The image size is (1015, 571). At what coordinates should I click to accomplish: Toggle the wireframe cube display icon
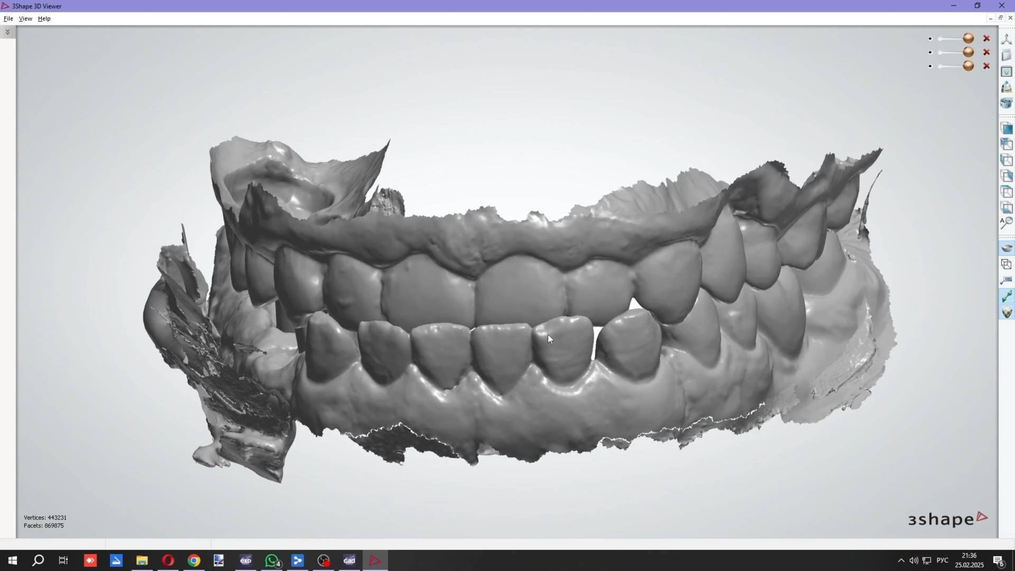[1007, 264]
